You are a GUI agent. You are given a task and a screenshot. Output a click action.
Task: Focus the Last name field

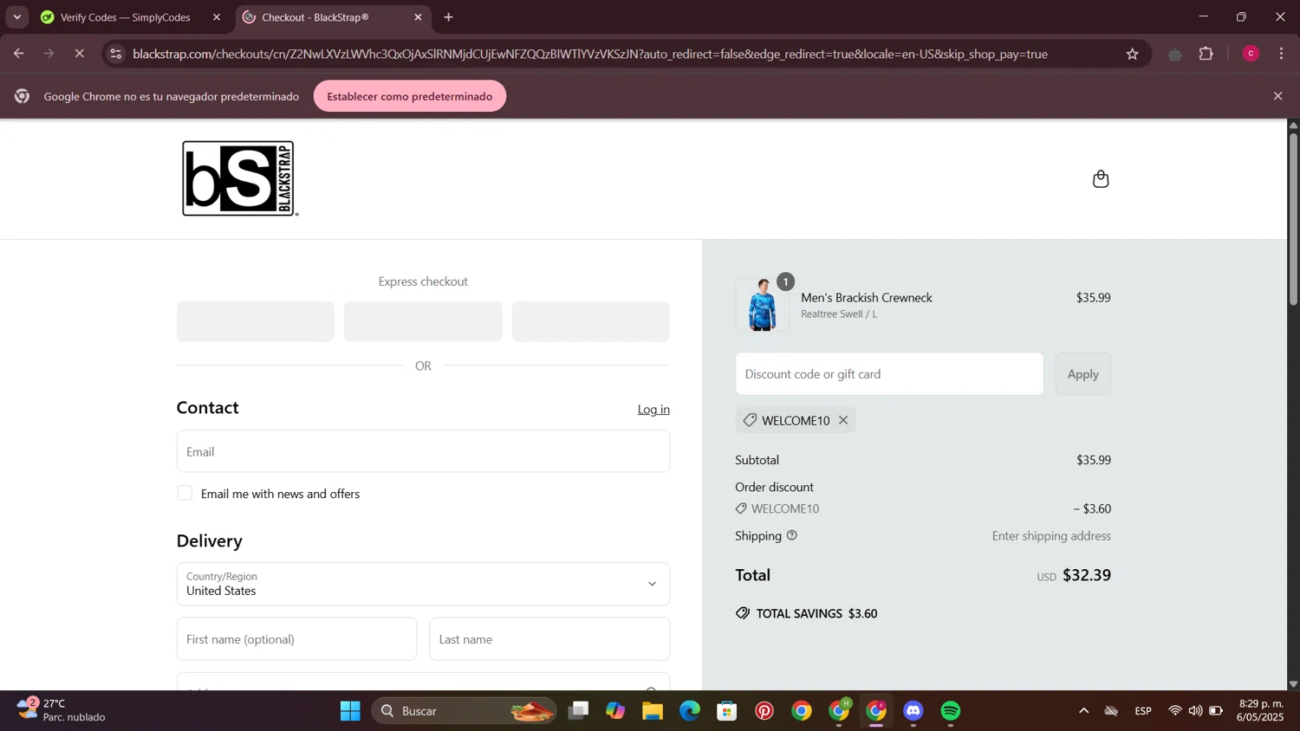[549, 639]
